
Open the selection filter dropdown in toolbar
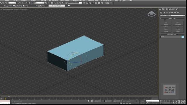point(12,3)
